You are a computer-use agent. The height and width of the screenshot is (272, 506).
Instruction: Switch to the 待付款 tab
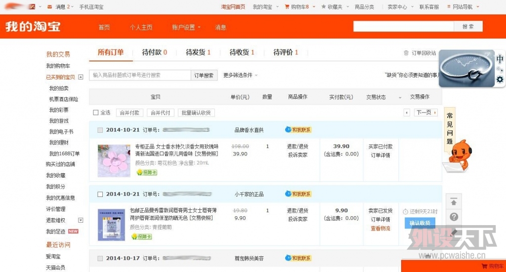pyautogui.click(x=155, y=52)
